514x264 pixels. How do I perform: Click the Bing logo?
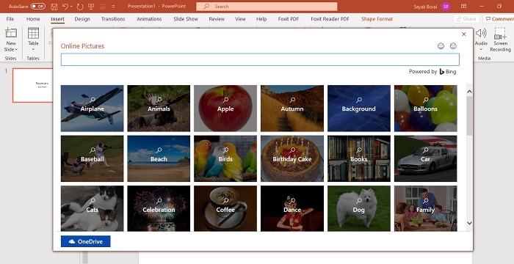point(448,71)
